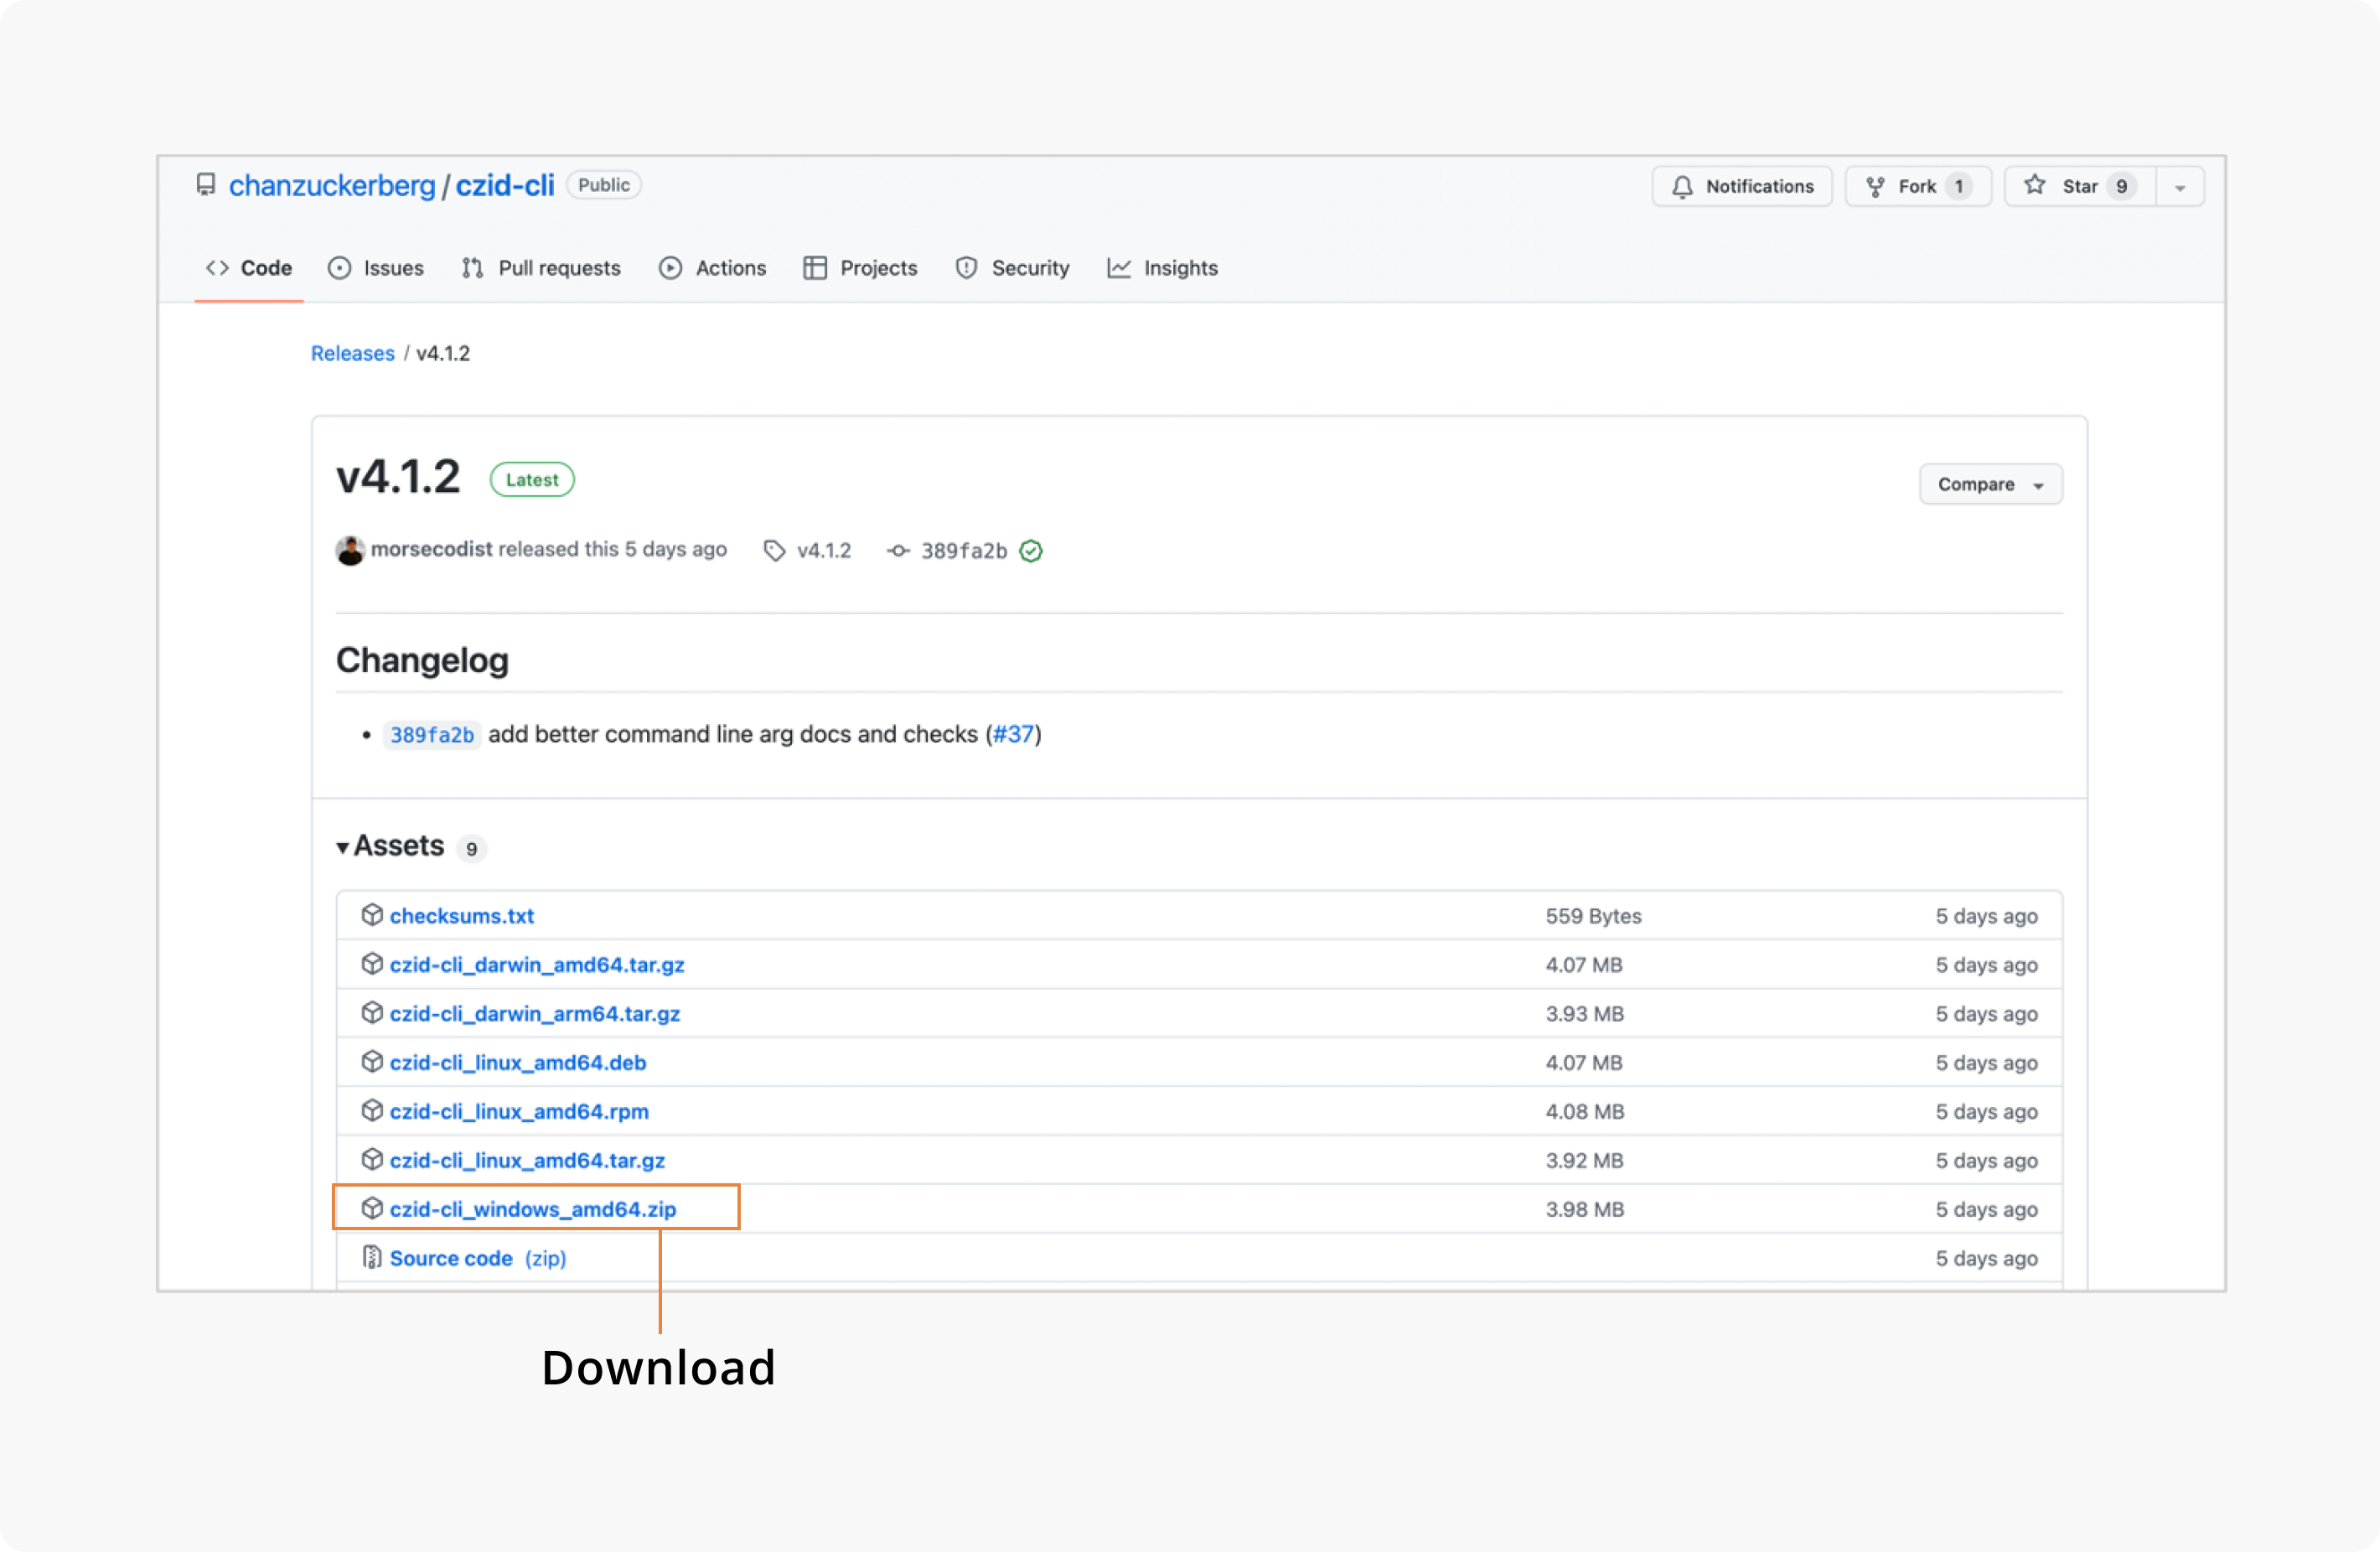This screenshot has width=2380, height=1552.
Task: Click the Notifications bell button
Action: coord(1742,186)
